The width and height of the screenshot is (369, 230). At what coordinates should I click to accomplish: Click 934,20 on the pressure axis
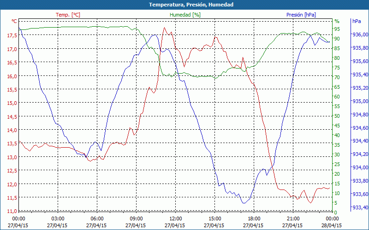(x=359, y=154)
